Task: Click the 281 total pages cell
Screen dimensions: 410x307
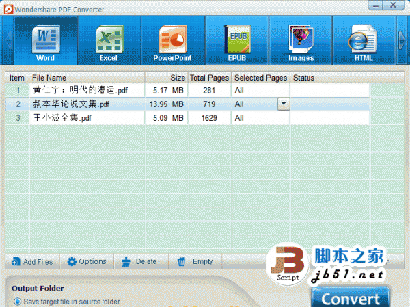Action: [x=210, y=90]
